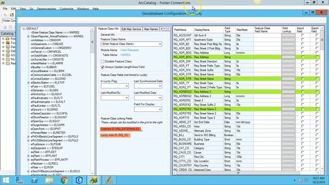329x185 pixels.
Task: Switch to the configuration tool taskbar icon
Action: pos(109,180)
